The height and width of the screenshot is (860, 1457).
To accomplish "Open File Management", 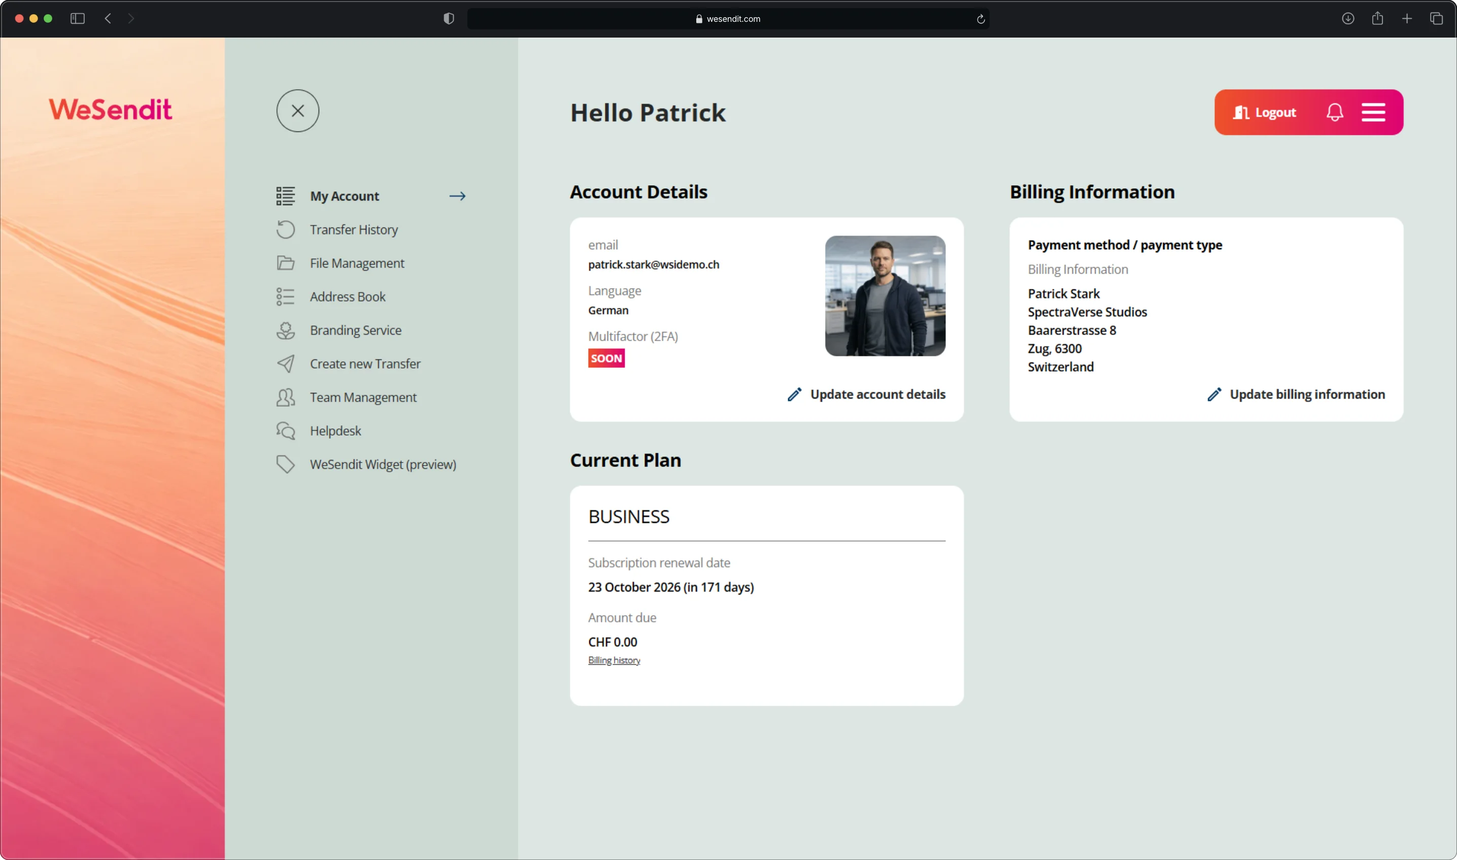I will click(x=357, y=263).
